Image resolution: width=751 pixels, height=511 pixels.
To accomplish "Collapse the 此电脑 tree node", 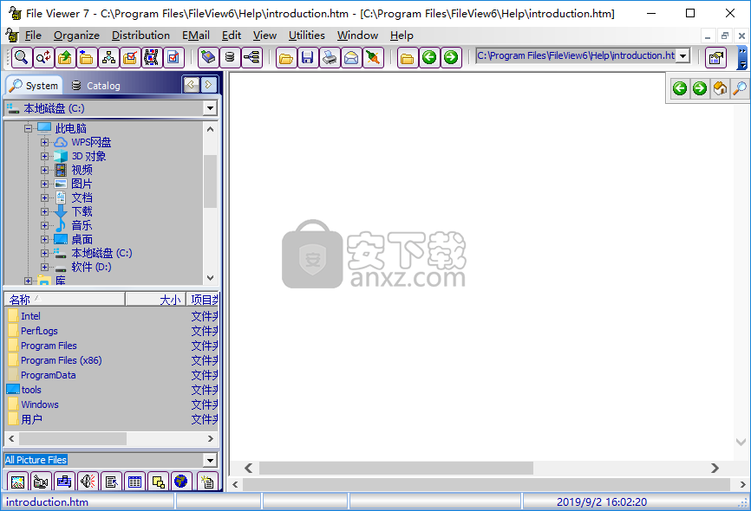I will pyautogui.click(x=29, y=128).
